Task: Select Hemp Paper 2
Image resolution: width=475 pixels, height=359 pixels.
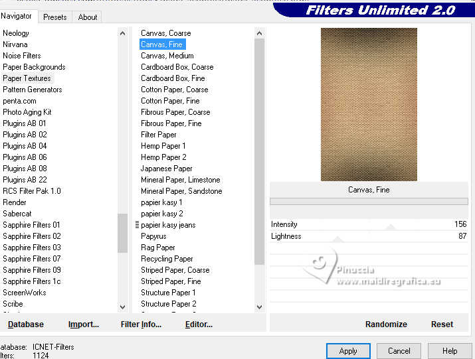Action: 163,157
